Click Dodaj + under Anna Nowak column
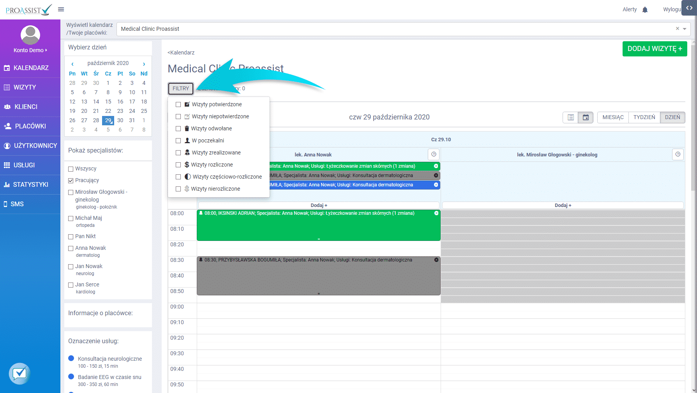 point(319,205)
